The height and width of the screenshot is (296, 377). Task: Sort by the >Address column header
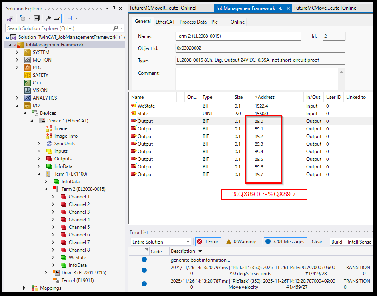265,97
